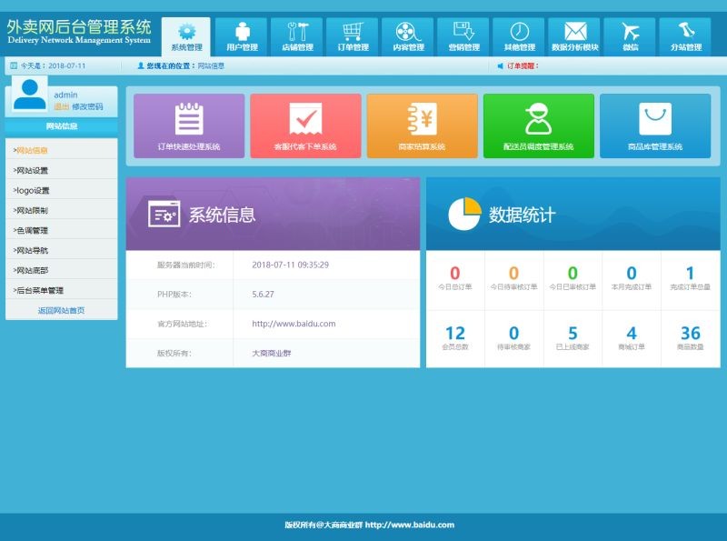Screen dimensions: 727x541
Task: Click the 今日已审核订单 count
Action: (x=573, y=273)
